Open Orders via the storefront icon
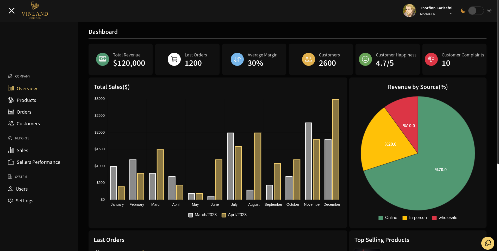The height and width of the screenshot is (251, 499). (x=11, y=112)
